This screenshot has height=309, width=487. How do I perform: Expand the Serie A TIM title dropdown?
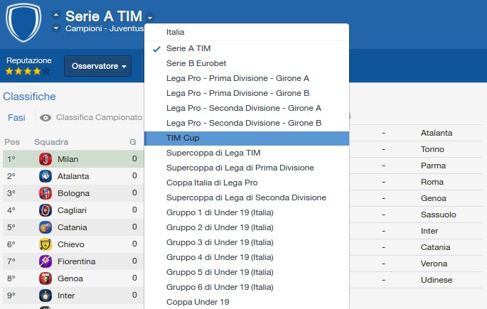tap(151, 17)
